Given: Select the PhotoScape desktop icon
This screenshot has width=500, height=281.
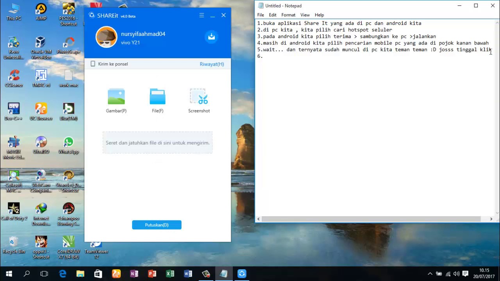Looking at the screenshot, I should pos(68,45).
